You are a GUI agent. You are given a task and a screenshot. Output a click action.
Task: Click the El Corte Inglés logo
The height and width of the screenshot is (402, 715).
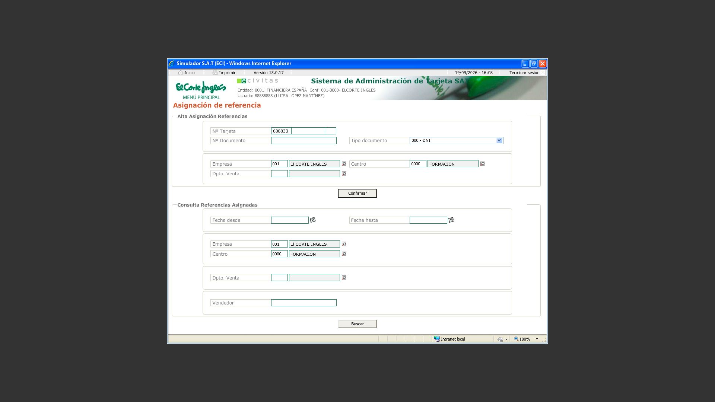click(201, 87)
